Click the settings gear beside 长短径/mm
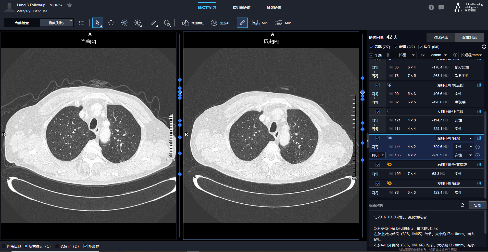The height and width of the screenshot is (252, 488). click(455, 55)
